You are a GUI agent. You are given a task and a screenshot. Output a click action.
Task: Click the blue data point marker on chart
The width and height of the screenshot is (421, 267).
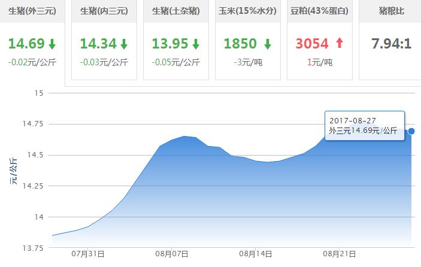[x=411, y=131]
